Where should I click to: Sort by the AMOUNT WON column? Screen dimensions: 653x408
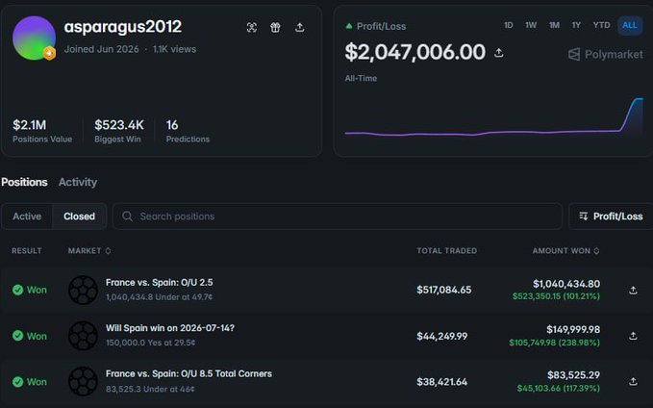(x=565, y=250)
